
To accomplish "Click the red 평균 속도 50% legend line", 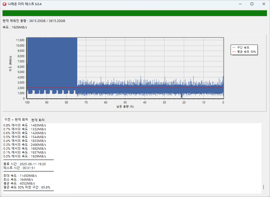I will coord(234,52).
